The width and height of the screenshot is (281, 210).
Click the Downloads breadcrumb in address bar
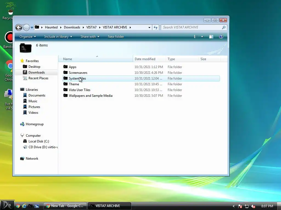(x=72, y=27)
